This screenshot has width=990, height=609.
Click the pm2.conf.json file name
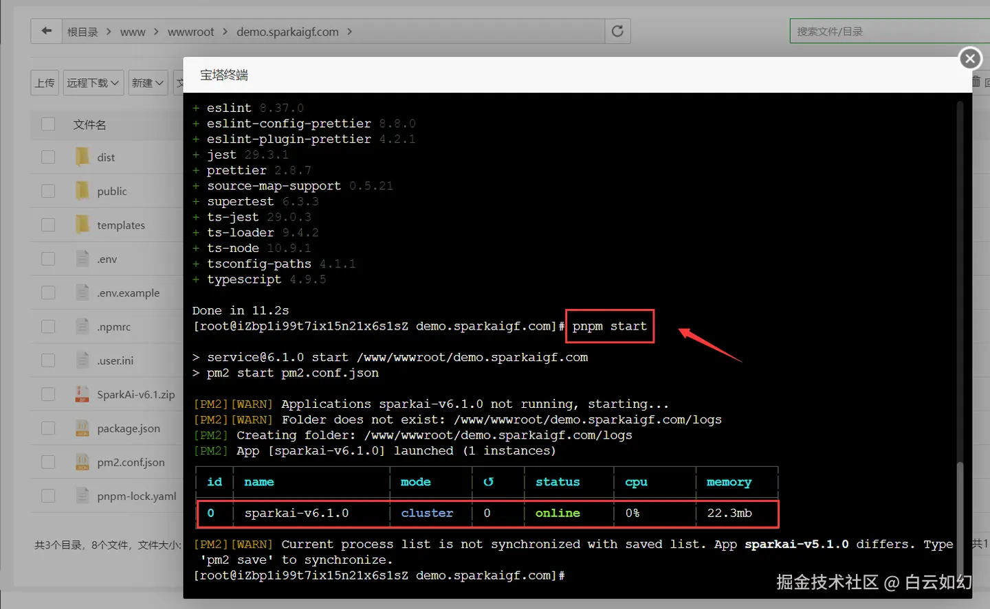131,462
